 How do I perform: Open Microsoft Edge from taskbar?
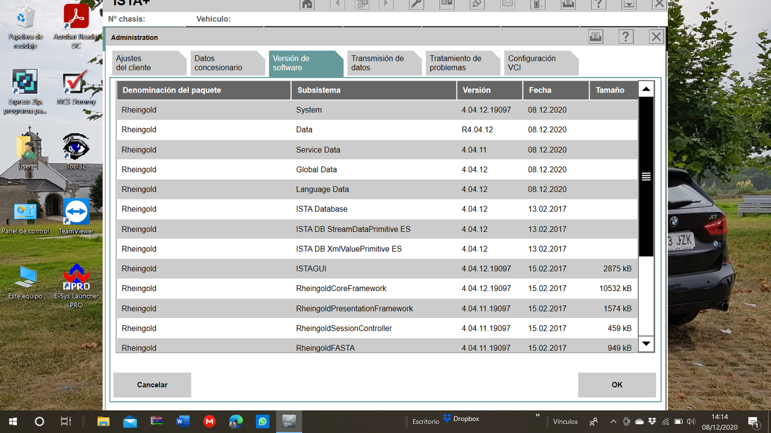click(236, 422)
